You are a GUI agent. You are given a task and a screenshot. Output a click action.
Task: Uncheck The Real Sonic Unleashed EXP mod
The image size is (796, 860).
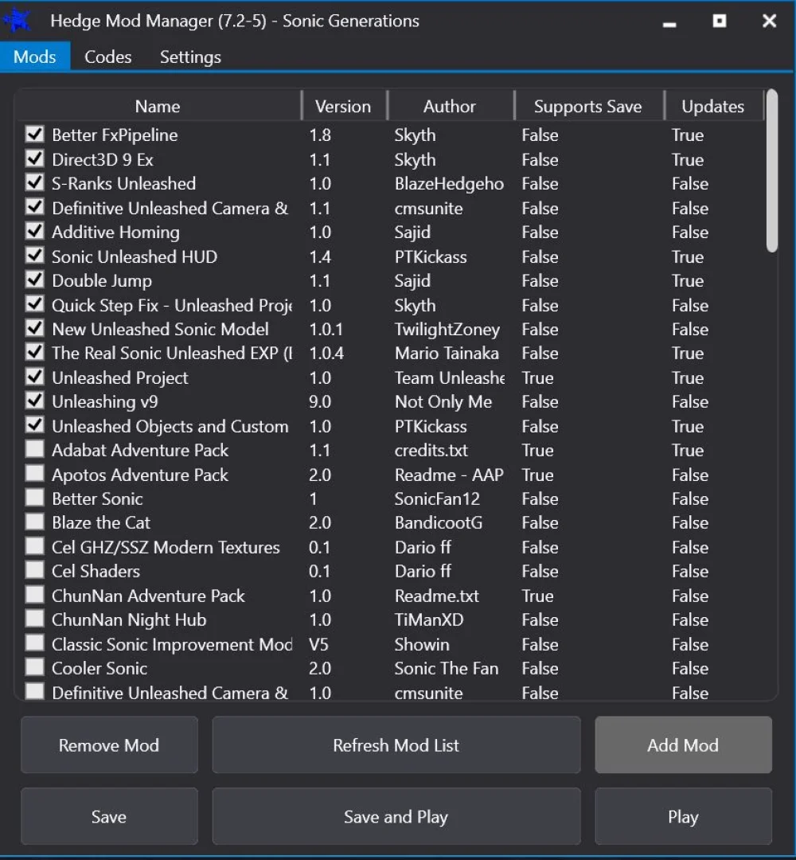pos(35,353)
